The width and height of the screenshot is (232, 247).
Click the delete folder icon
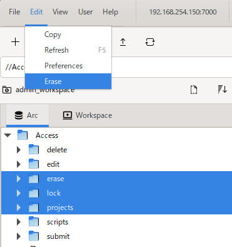34,149
